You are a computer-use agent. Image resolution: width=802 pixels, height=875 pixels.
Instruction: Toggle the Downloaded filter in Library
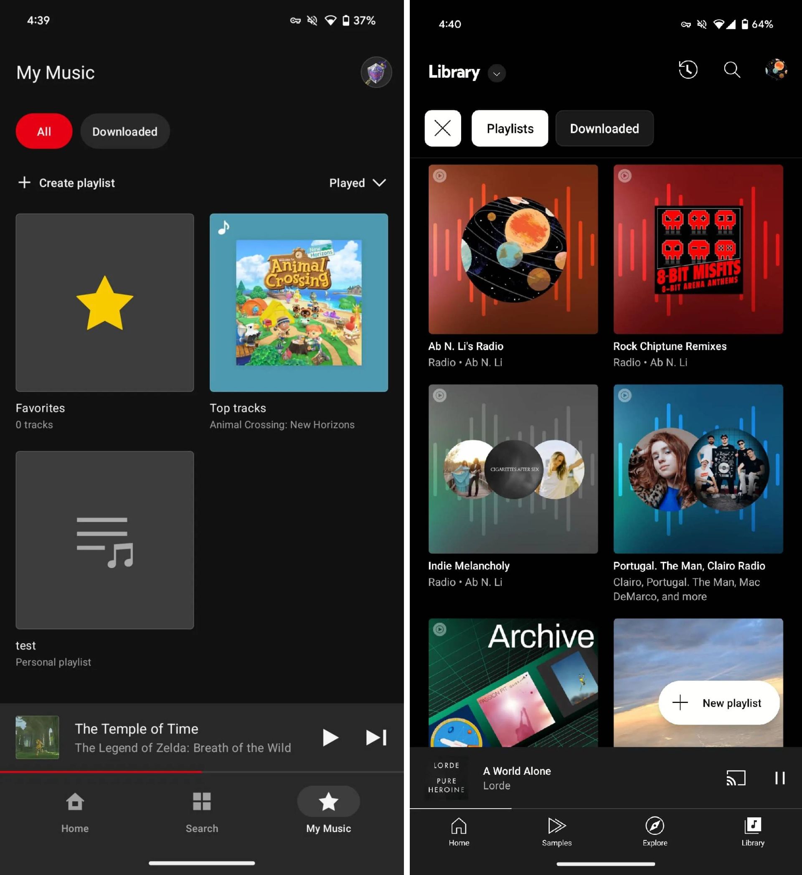coord(604,128)
